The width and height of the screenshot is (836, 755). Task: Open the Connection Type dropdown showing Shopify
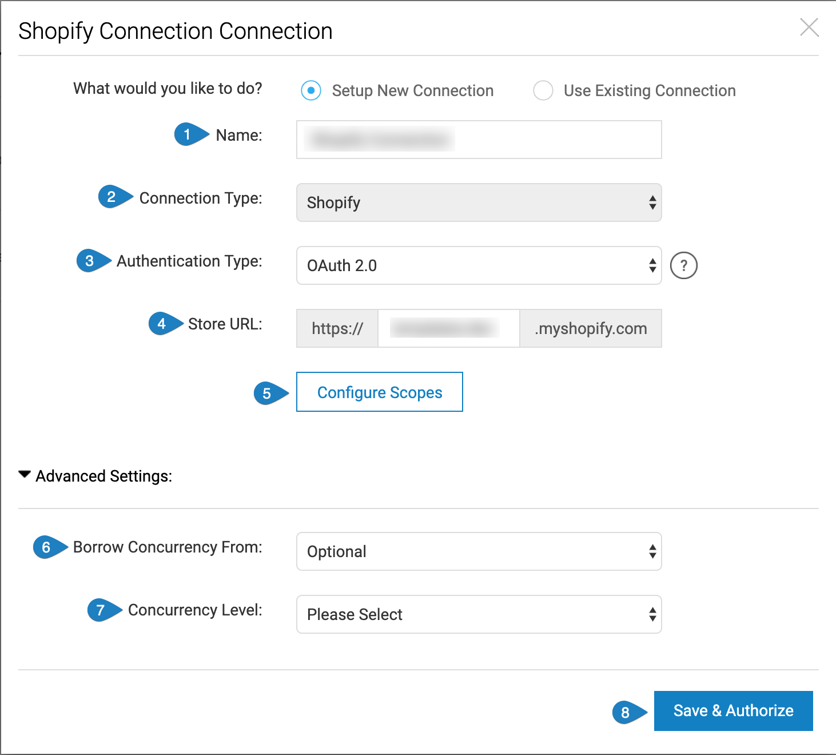(x=479, y=202)
